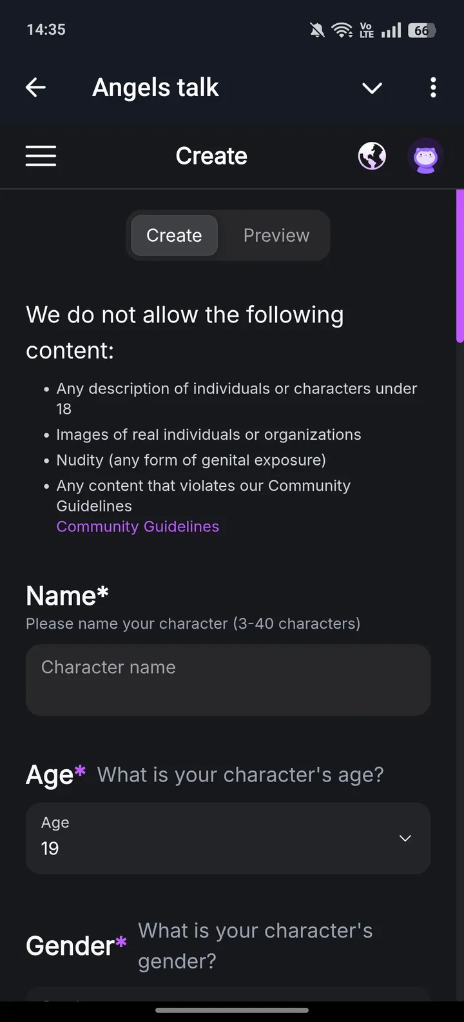Open the hamburger navigation menu
Viewport: 464px width, 1022px height.
point(41,156)
